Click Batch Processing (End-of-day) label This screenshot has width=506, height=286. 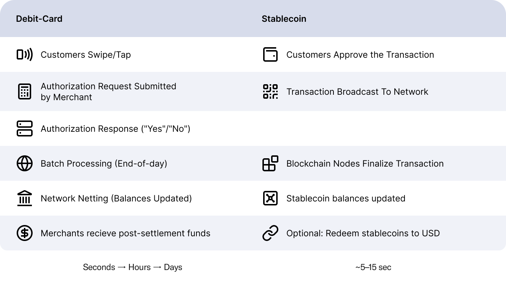(104, 164)
